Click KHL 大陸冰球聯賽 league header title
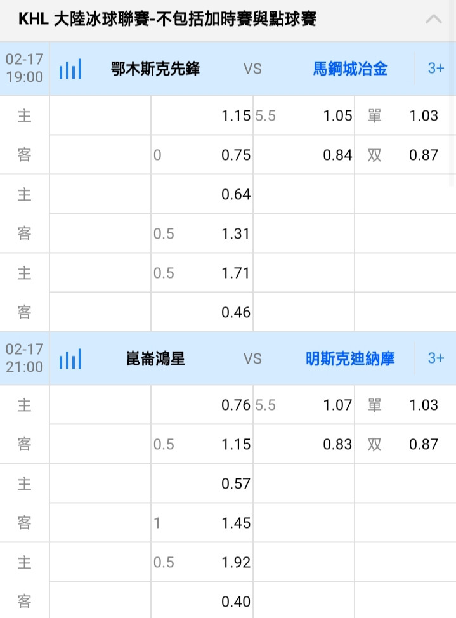The image size is (456, 618). pyautogui.click(x=167, y=19)
